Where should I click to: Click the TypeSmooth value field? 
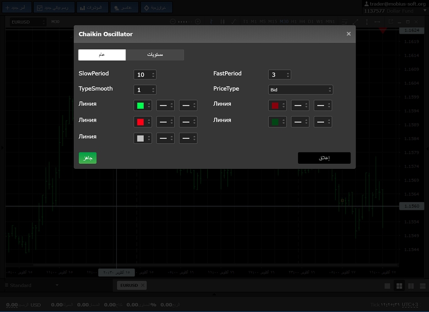142,90
